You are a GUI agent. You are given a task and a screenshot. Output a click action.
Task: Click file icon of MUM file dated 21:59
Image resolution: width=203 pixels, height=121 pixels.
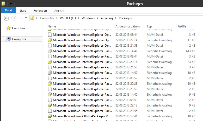click(x=50, y=89)
